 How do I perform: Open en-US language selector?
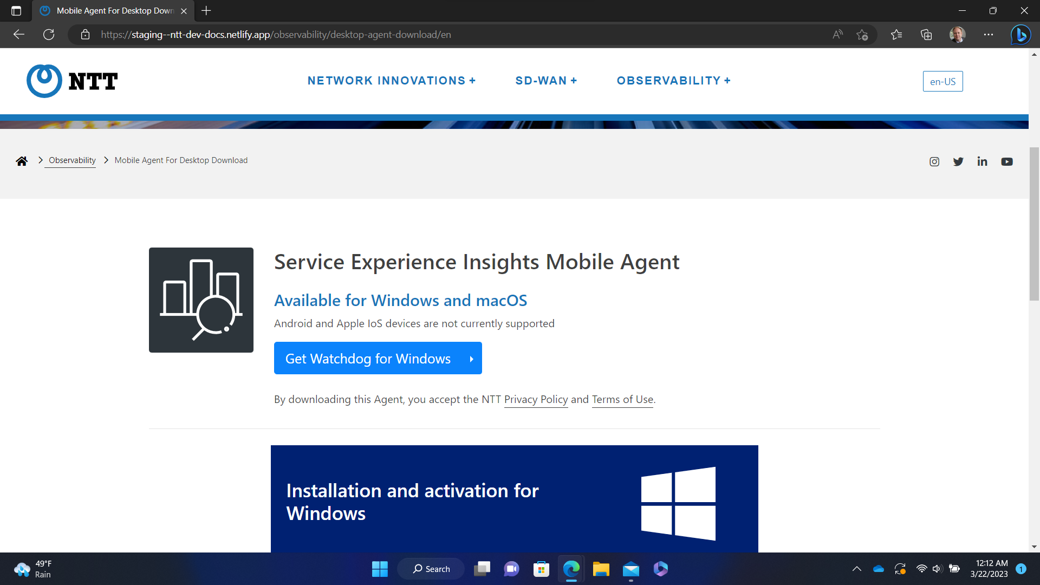[x=942, y=81]
